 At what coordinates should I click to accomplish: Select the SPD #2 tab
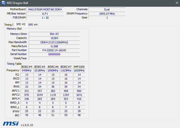tap(21, 24)
